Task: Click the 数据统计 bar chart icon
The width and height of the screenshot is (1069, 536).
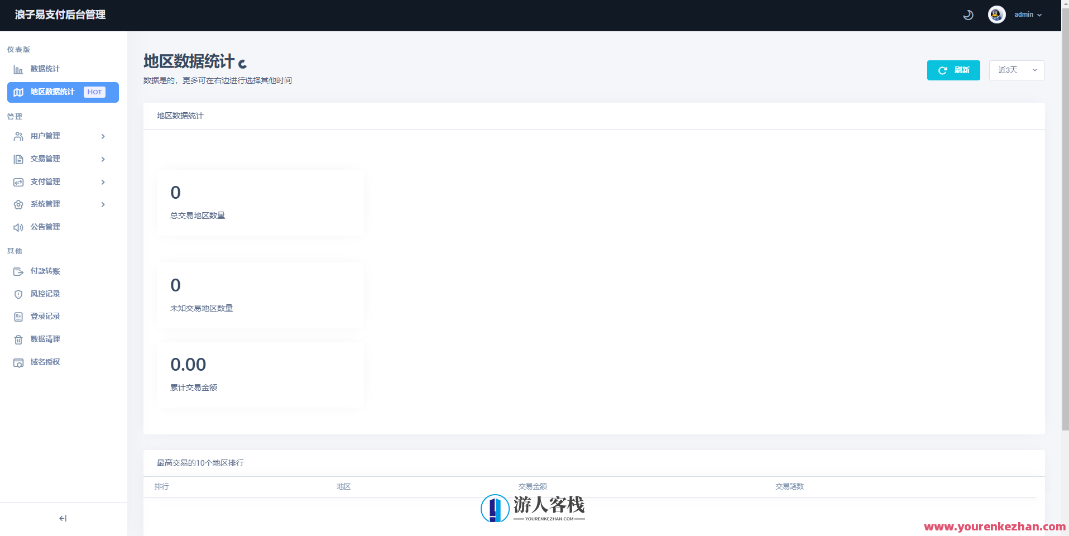Action: point(18,70)
